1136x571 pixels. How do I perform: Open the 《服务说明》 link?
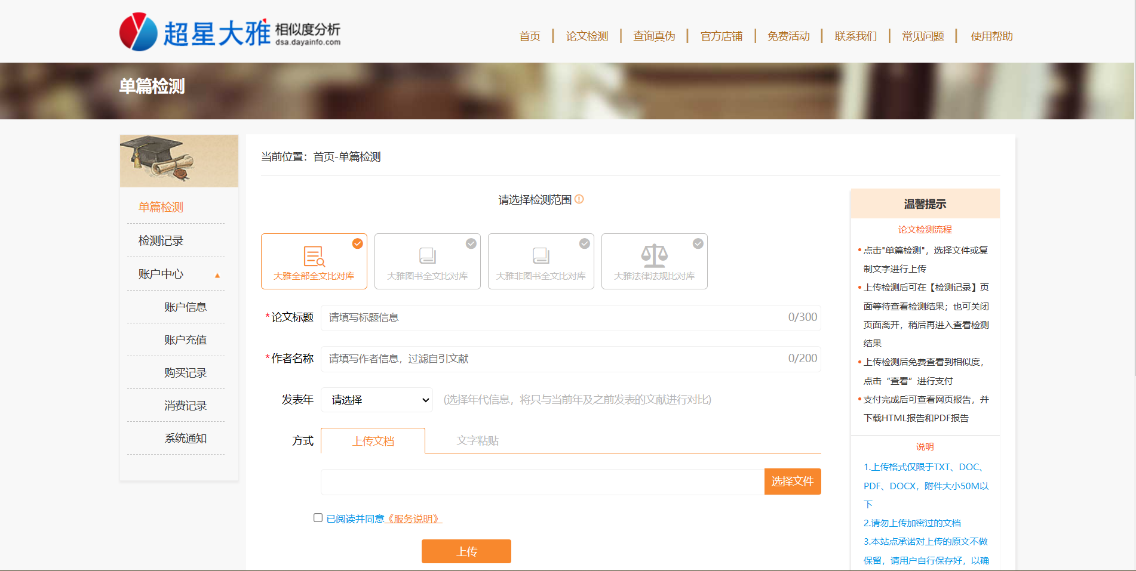click(413, 518)
